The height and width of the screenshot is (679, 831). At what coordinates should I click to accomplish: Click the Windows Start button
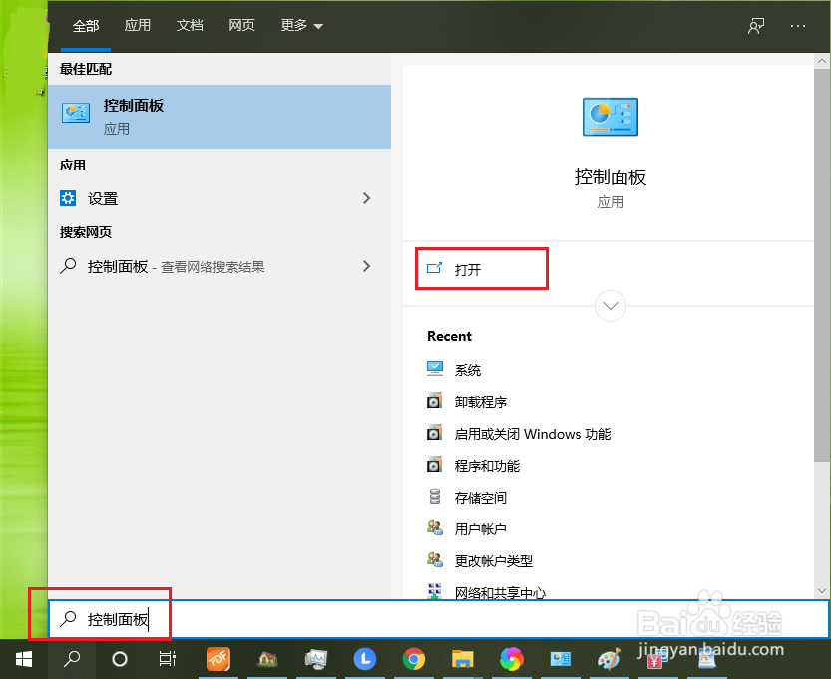23,659
